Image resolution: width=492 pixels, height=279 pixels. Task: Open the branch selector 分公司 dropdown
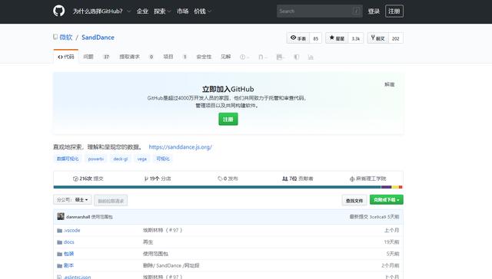click(x=72, y=200)
